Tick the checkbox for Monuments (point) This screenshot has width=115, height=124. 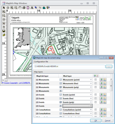click(x=96, y=80)
